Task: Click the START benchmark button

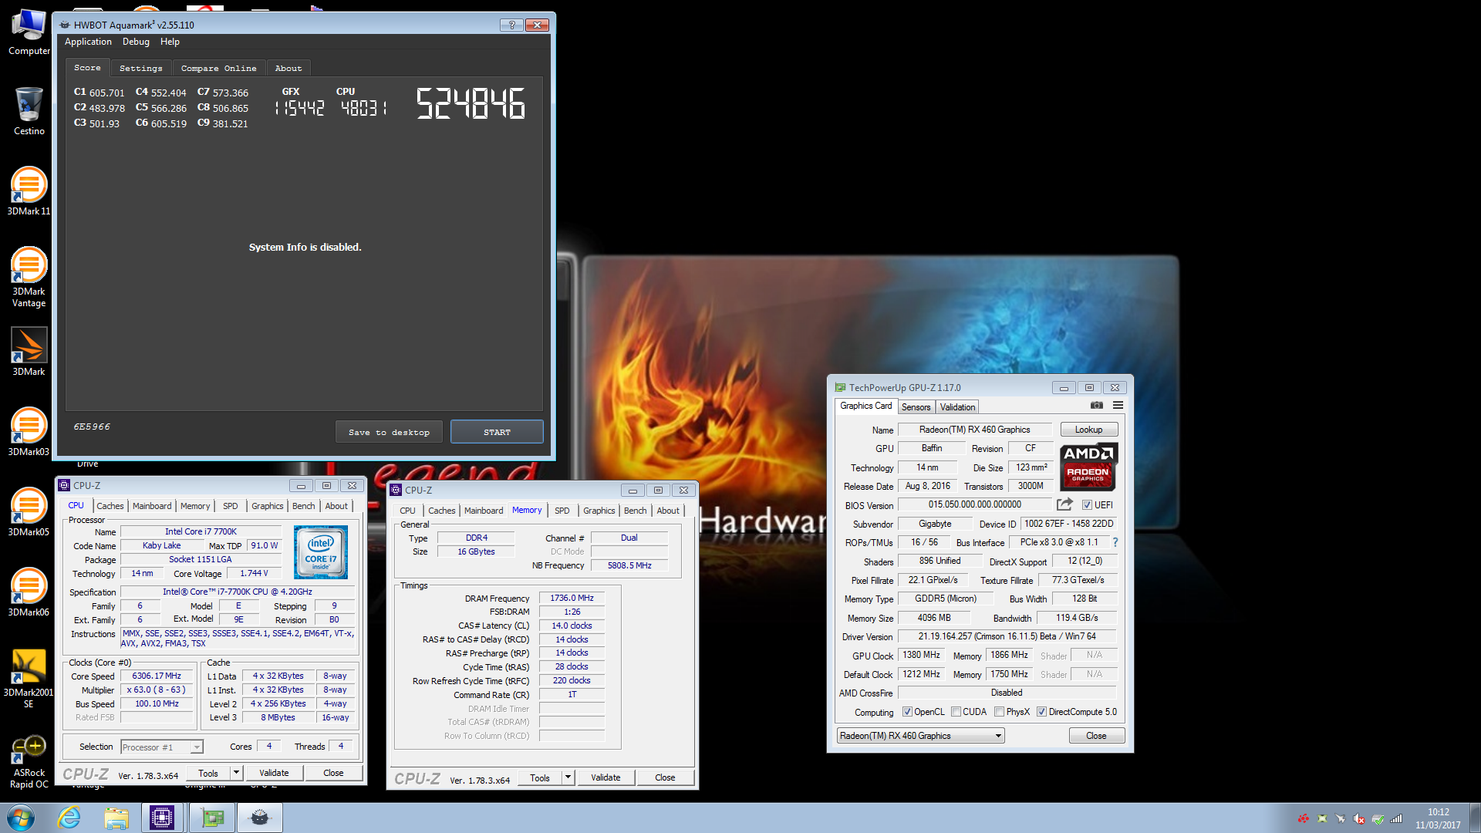Action: (x=497, y=432)
